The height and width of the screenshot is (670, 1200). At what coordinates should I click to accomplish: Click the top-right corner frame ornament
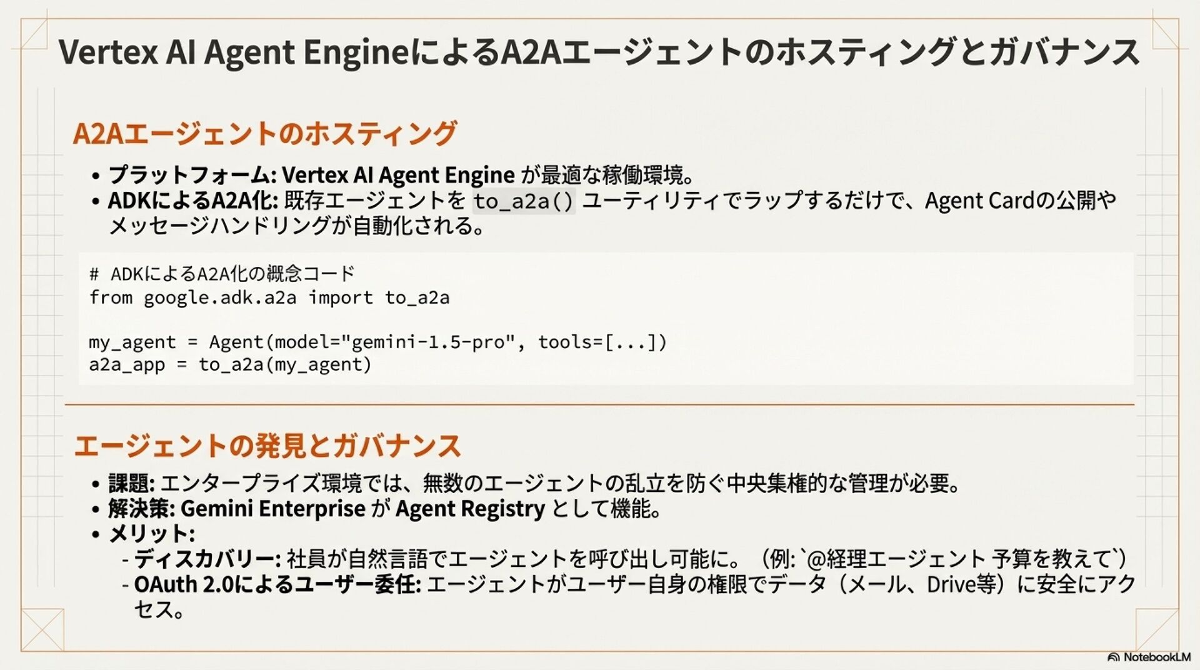1166,32
